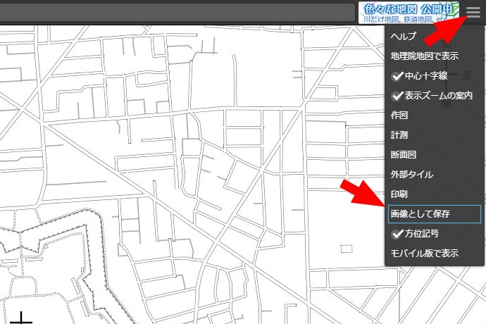Click the center crosshair marker on map
The width and height of the screenshot is (486, 324).
(22, 320)
